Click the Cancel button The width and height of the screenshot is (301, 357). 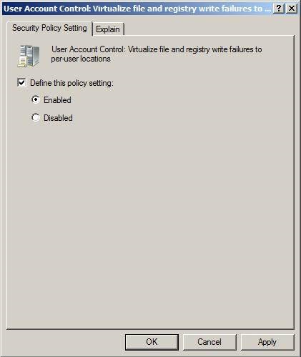click(x=209, y=342)
